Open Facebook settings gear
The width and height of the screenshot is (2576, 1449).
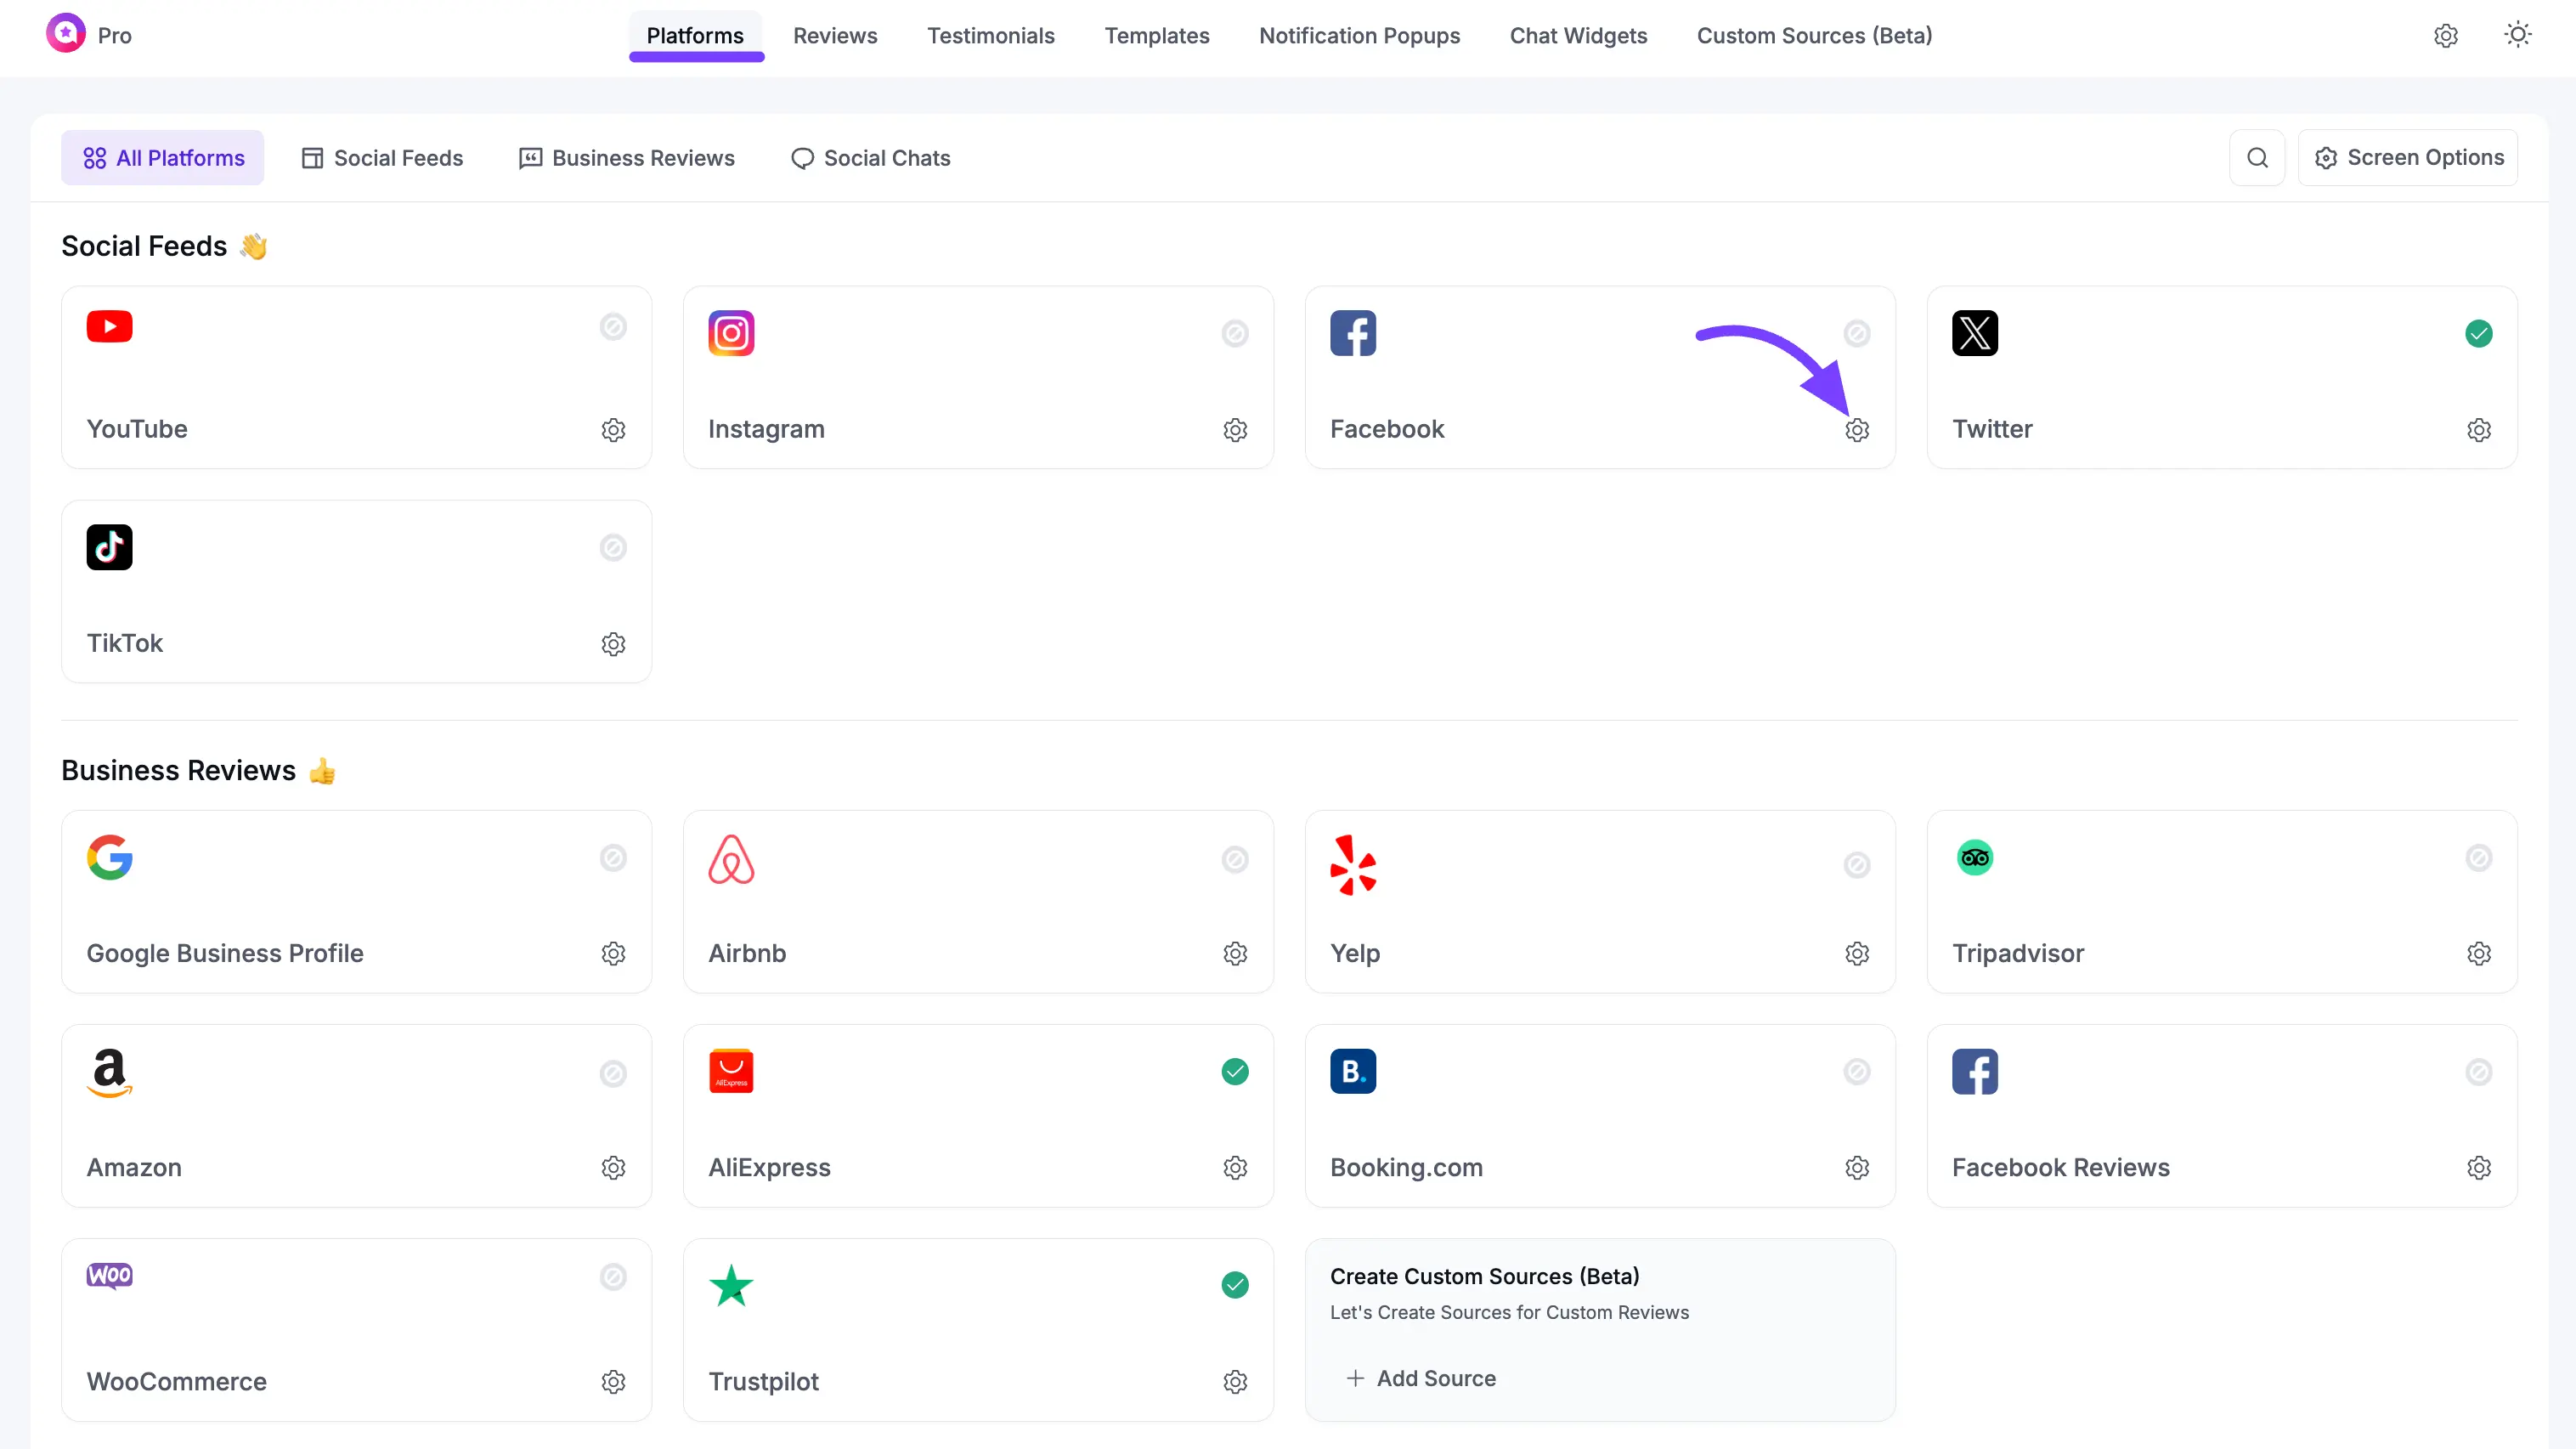1857,430
